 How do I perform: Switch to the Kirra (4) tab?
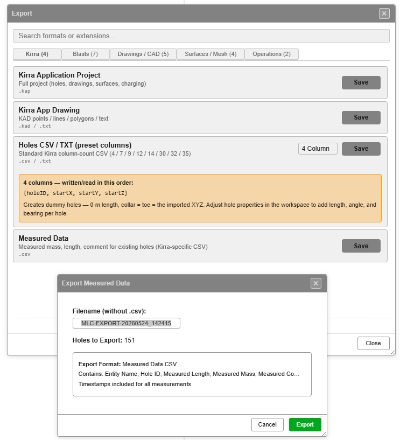pyautogui.click(x=37, y=54)
